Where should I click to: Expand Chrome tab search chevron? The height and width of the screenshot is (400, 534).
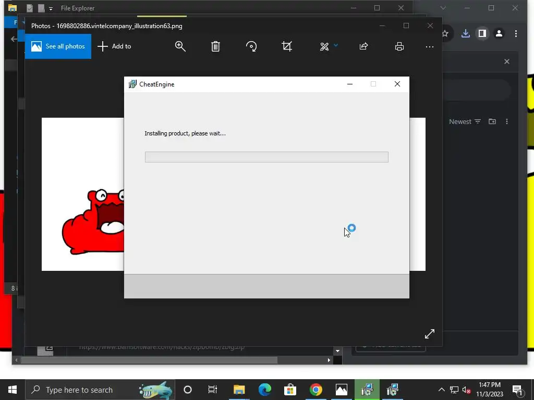point(443,8)
